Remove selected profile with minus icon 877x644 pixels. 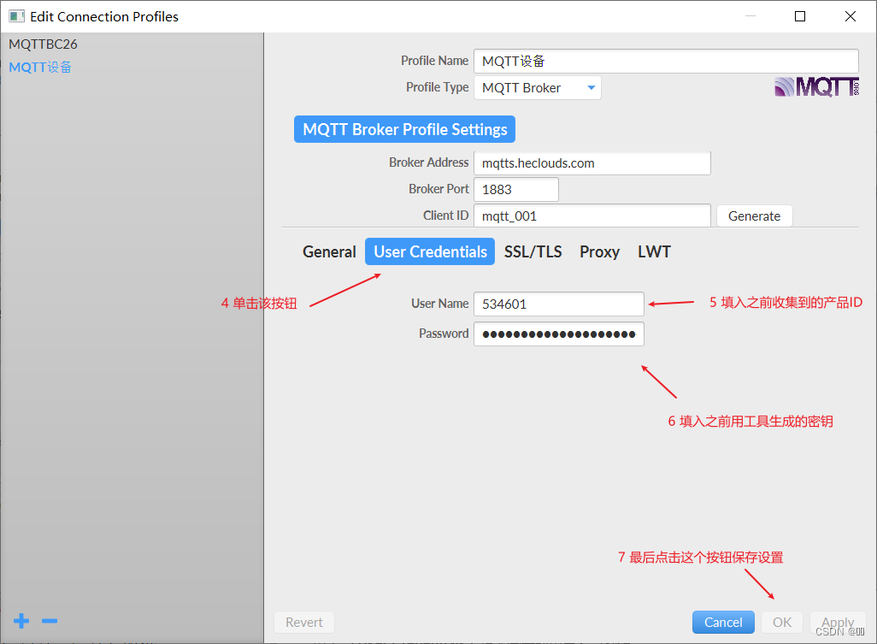click(50, 621)
